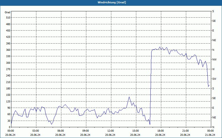
Task: Click the 60 y-axis value
Action: [x=9, y=114]
